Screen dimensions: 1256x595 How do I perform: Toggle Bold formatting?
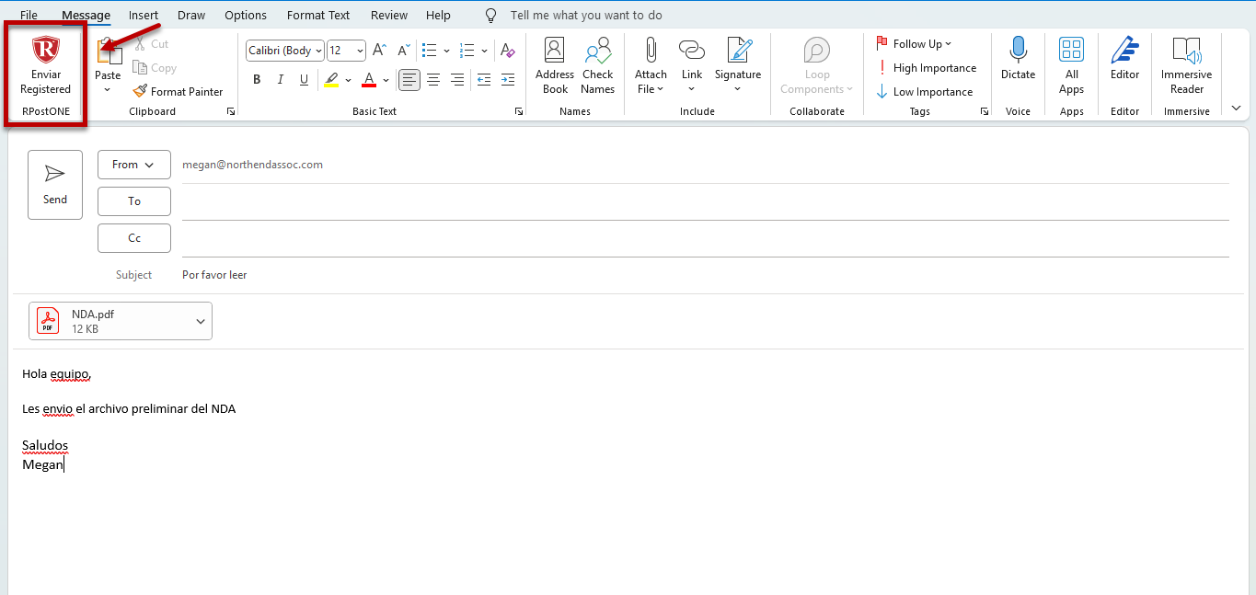(257, 80)
